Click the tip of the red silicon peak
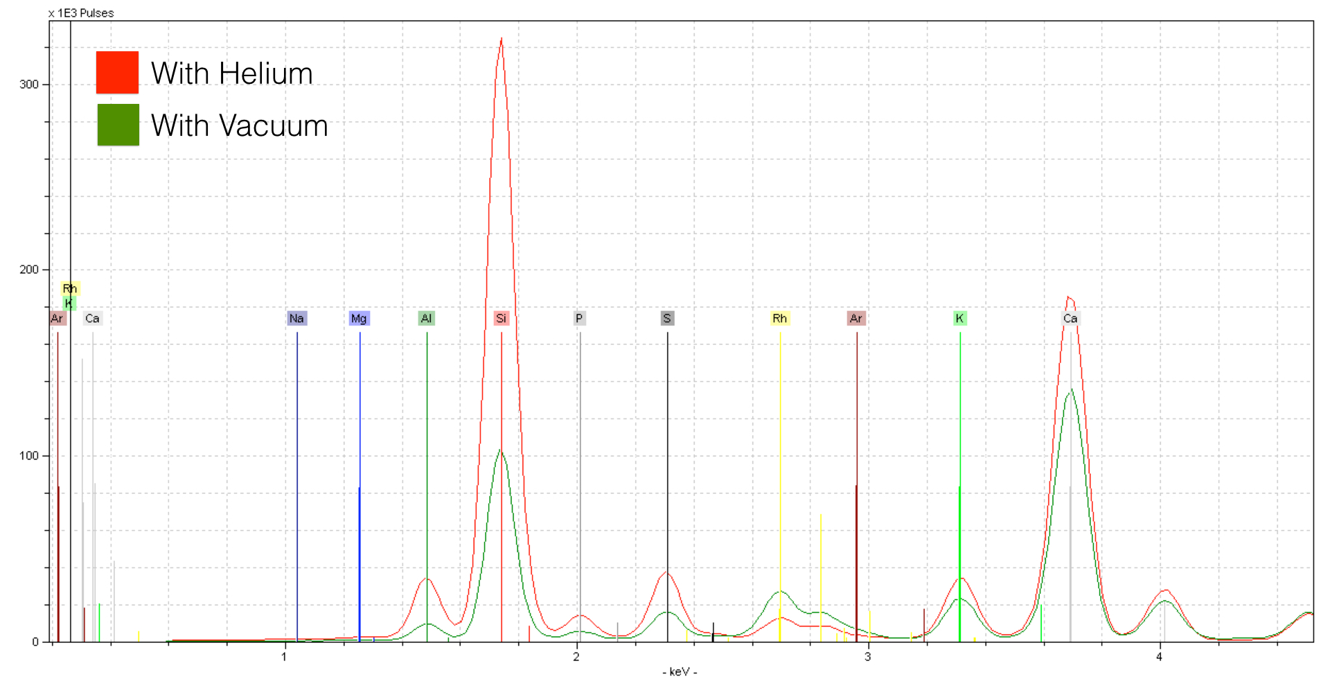The width and height of the screenshot is (1330, 679). click(501, 39)
